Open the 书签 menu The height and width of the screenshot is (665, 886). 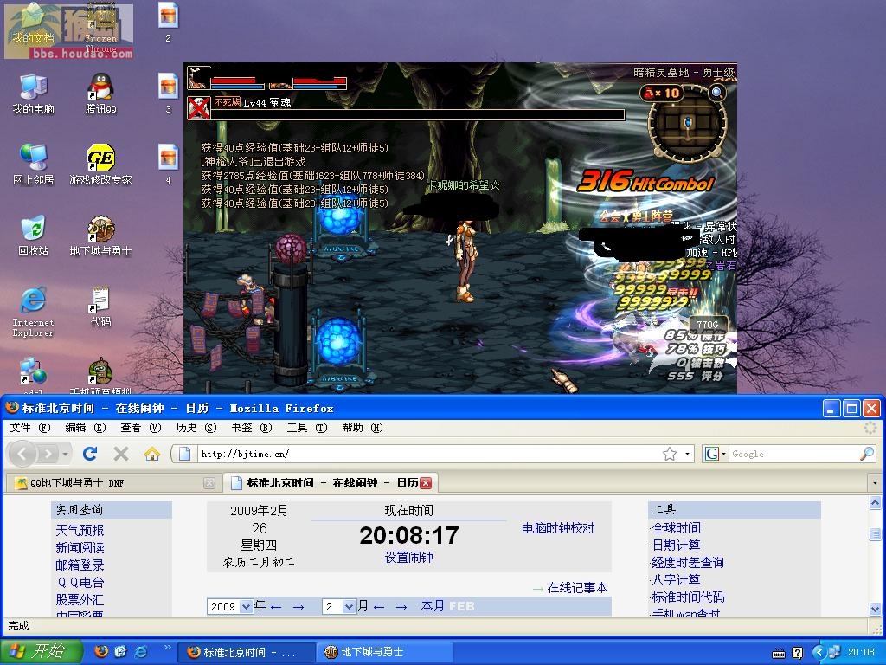252,428
